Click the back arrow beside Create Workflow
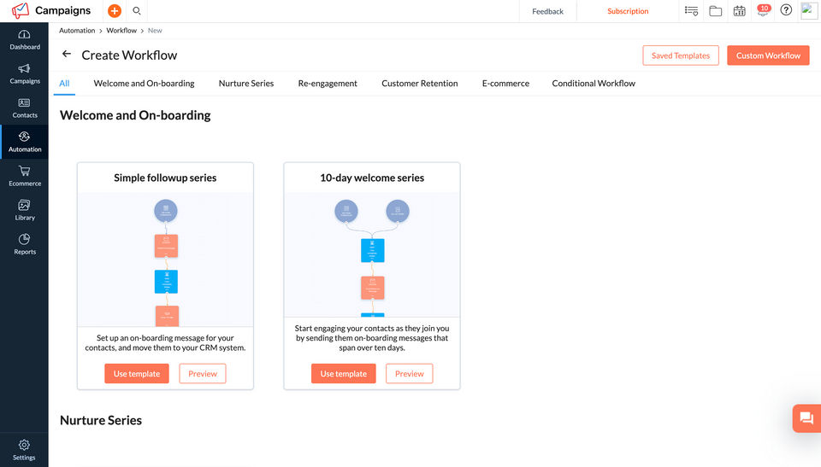The image size is (821, 467). tap(67, 55)
